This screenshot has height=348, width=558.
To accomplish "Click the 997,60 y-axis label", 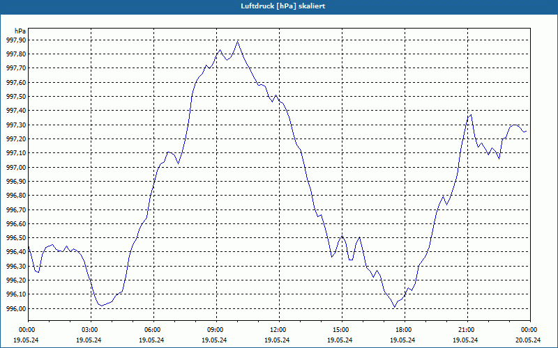I will pos(16,82).
